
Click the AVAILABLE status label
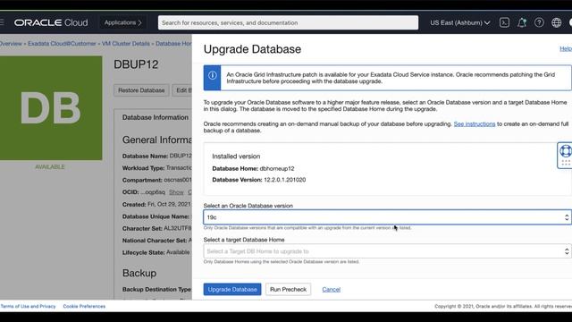50,167
